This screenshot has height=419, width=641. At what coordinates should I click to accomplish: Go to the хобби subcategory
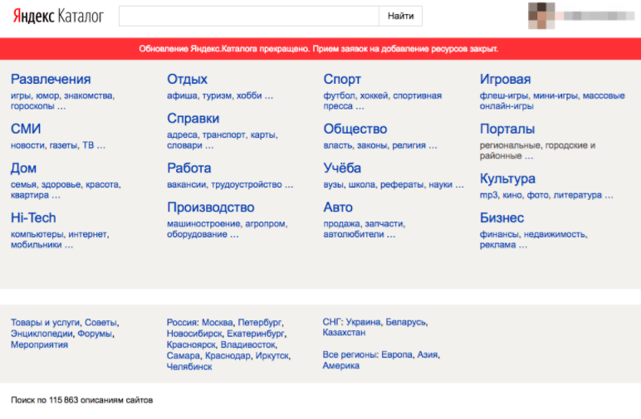point(249,95)
